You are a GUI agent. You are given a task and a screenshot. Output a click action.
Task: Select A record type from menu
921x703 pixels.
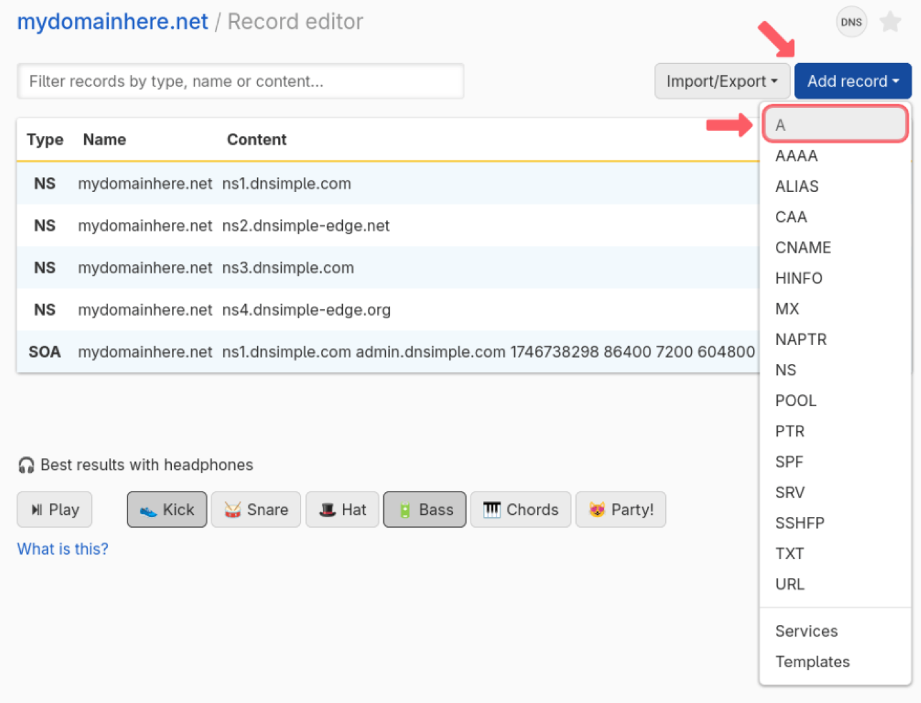(835, 124)
